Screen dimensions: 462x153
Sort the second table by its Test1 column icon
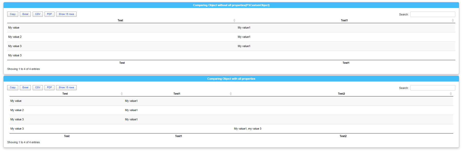coord(231,94)
